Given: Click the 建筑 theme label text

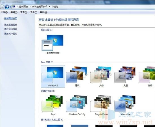Looking at the screenshot, I should 77,85.
